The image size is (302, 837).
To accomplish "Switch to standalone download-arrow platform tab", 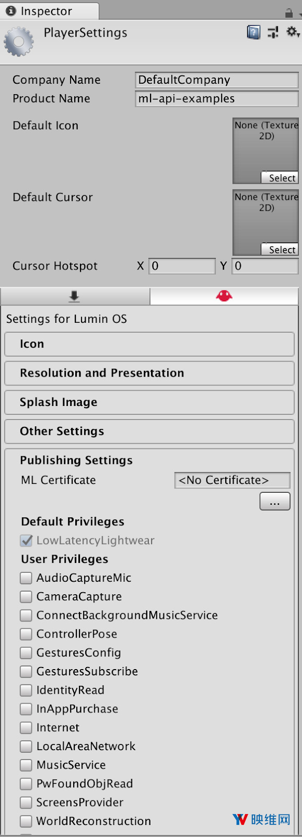I will coord(75,296).
